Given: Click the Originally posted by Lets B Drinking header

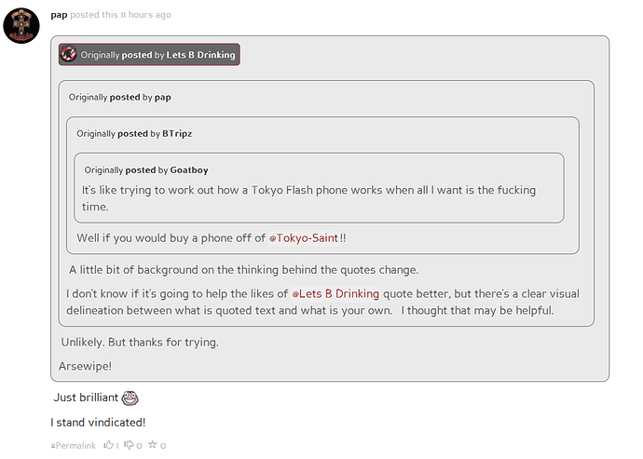Looking at the screenshot, I should click(149, 55).
